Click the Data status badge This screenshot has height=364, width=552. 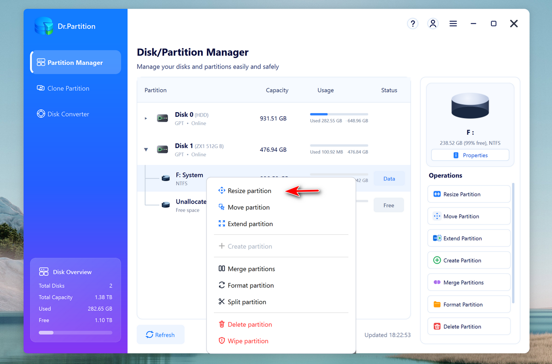[x=389, y=178]
